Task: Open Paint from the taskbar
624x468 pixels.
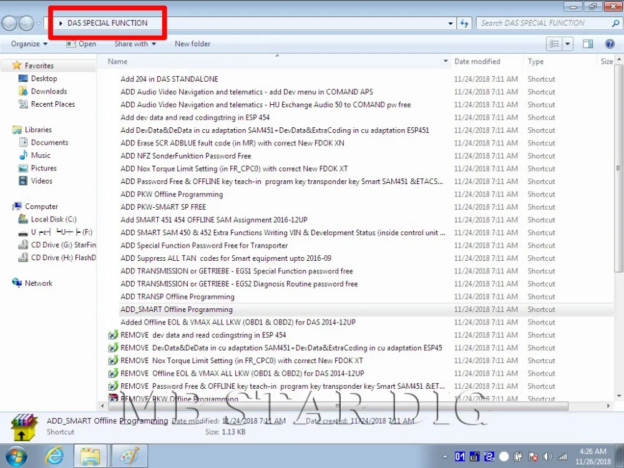Action: 130,456
